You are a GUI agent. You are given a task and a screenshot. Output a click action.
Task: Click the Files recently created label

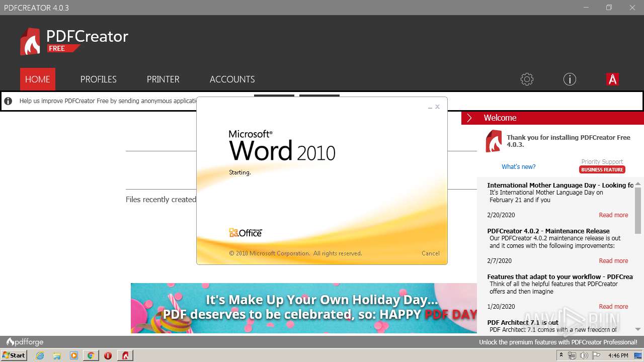[161, 200]
